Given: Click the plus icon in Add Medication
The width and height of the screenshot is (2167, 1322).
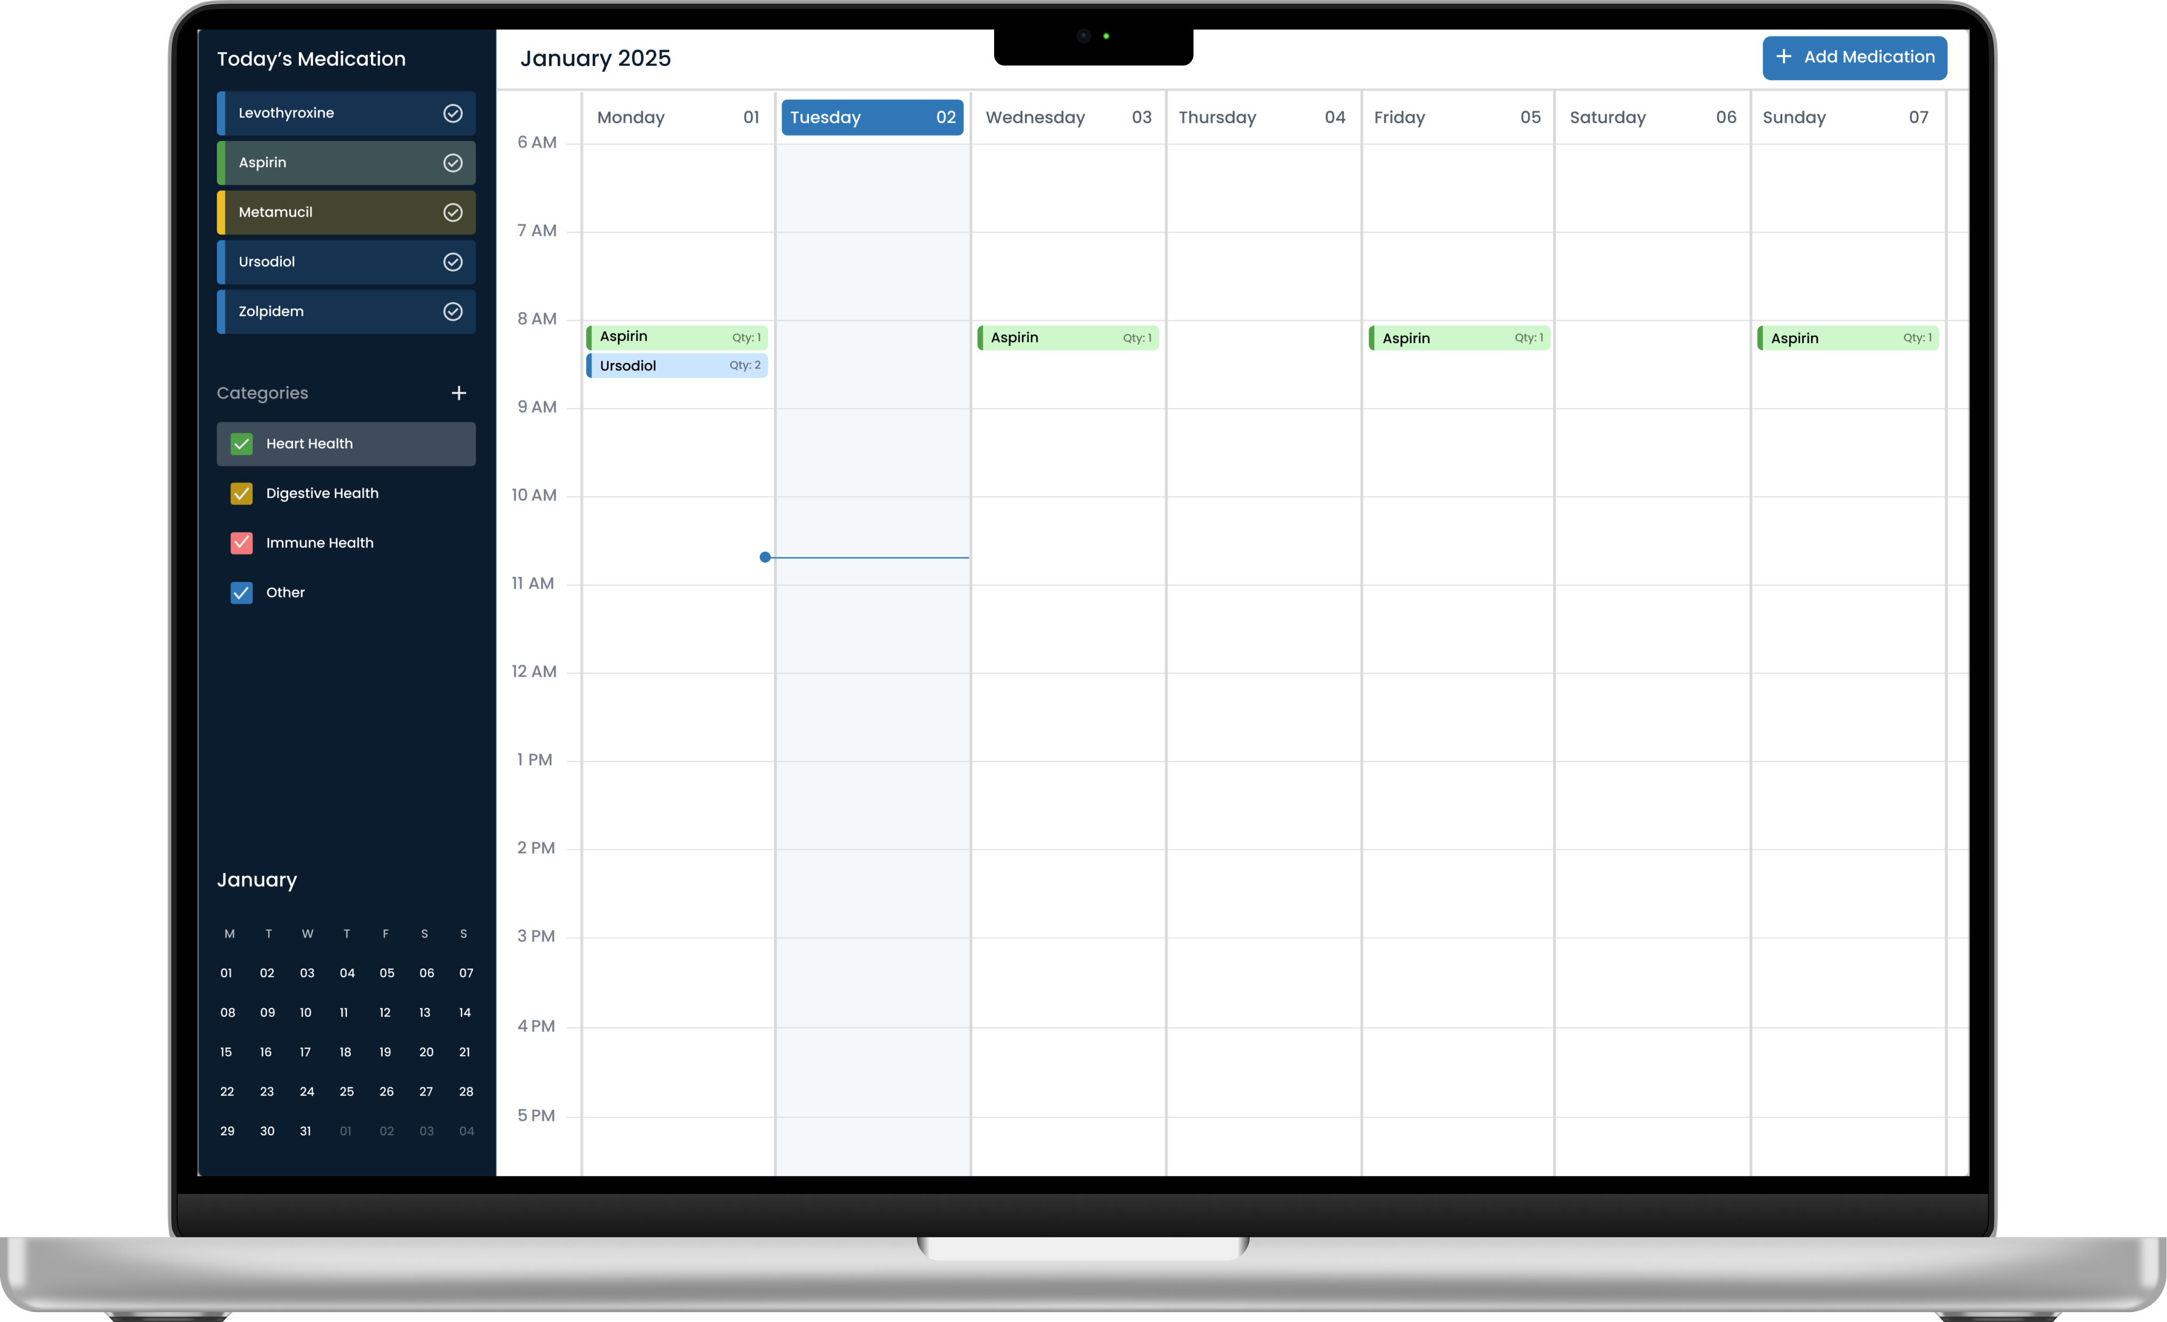Looking at the screenshot, I should click(x=1783, y=57).
